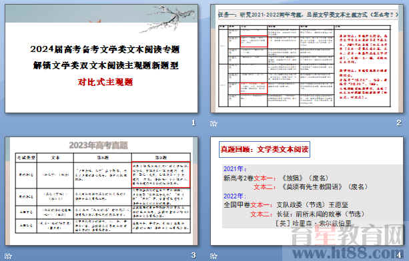Click the 2023年高考真题 heading on slide 3
The width and height of the screenshot is (409, 261).
point(99,145)
